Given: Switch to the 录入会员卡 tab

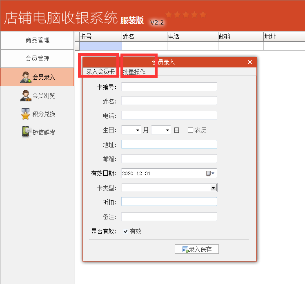Looking at the screenshot, I should (x=100, y=72).
